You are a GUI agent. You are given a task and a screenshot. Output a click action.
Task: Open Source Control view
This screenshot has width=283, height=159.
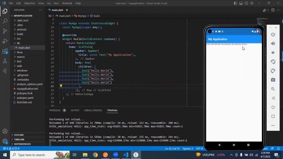point(5,31)
